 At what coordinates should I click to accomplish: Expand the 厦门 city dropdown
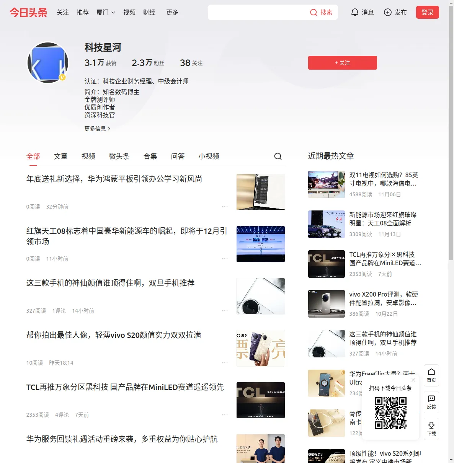click(x=106, y=12)
